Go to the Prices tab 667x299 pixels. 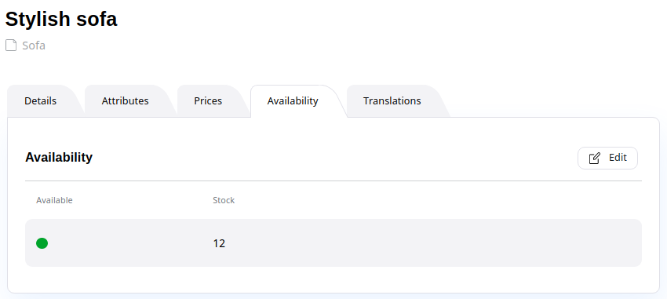click(208, 100)
